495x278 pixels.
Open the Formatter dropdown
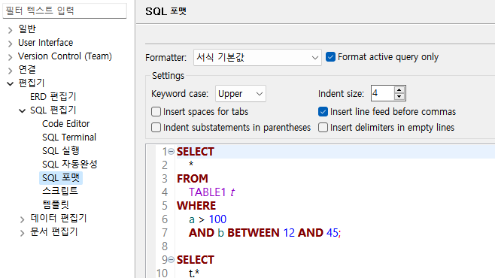coord(257,57)
